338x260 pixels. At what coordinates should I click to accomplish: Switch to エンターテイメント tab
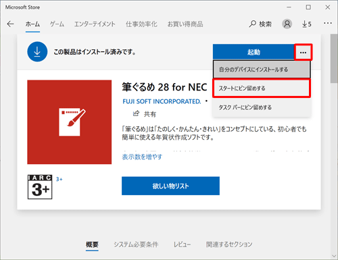coord(95,24)
